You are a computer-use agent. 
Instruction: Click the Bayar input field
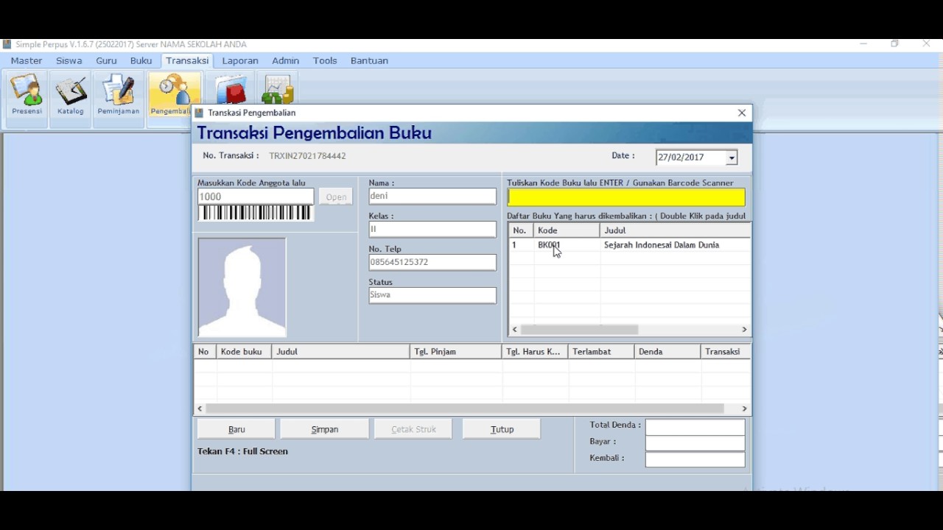coord(695,442)
